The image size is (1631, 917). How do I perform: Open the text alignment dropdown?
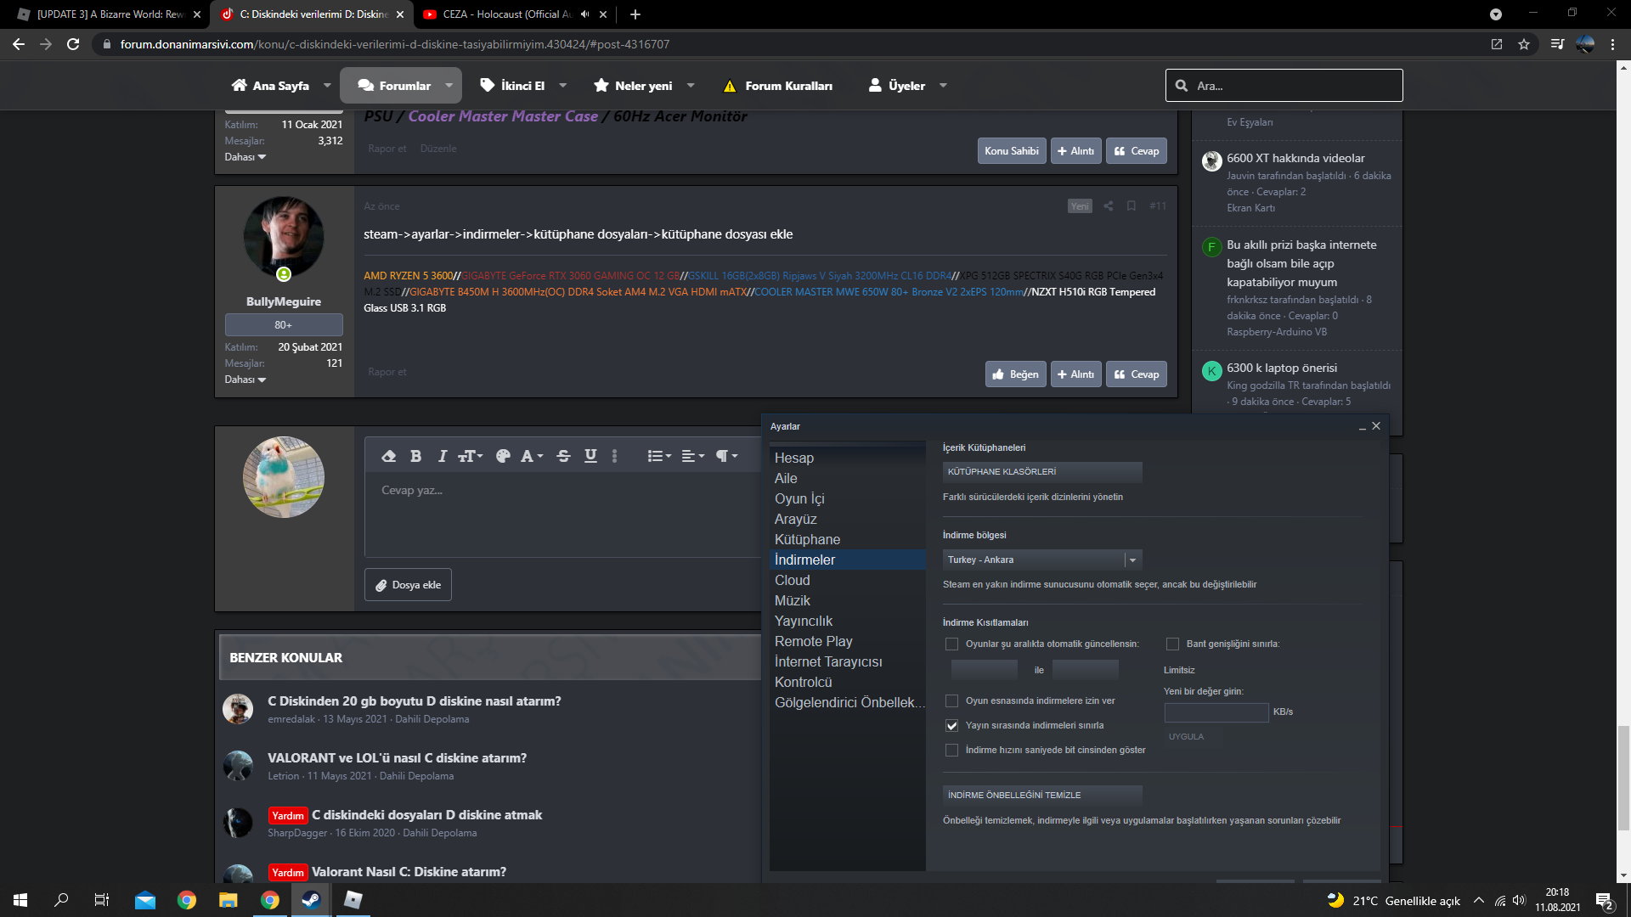[x=693, y=456]
